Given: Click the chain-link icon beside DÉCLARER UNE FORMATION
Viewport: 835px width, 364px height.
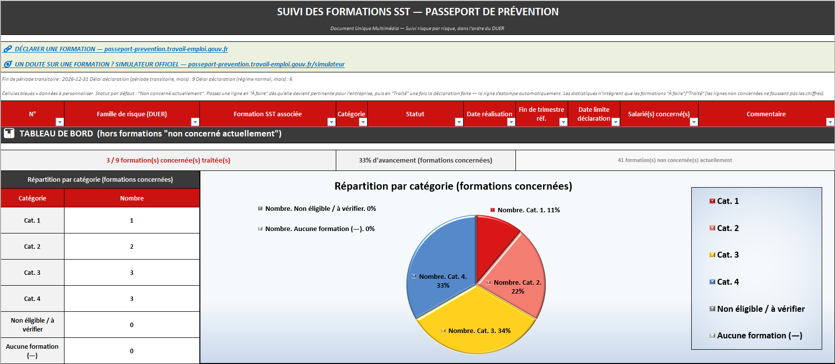Looking at the screenshot, I should (8, 49).
